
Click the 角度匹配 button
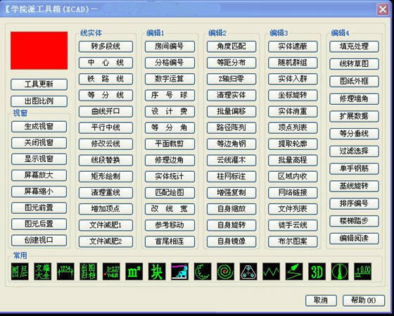coord(231,46)
